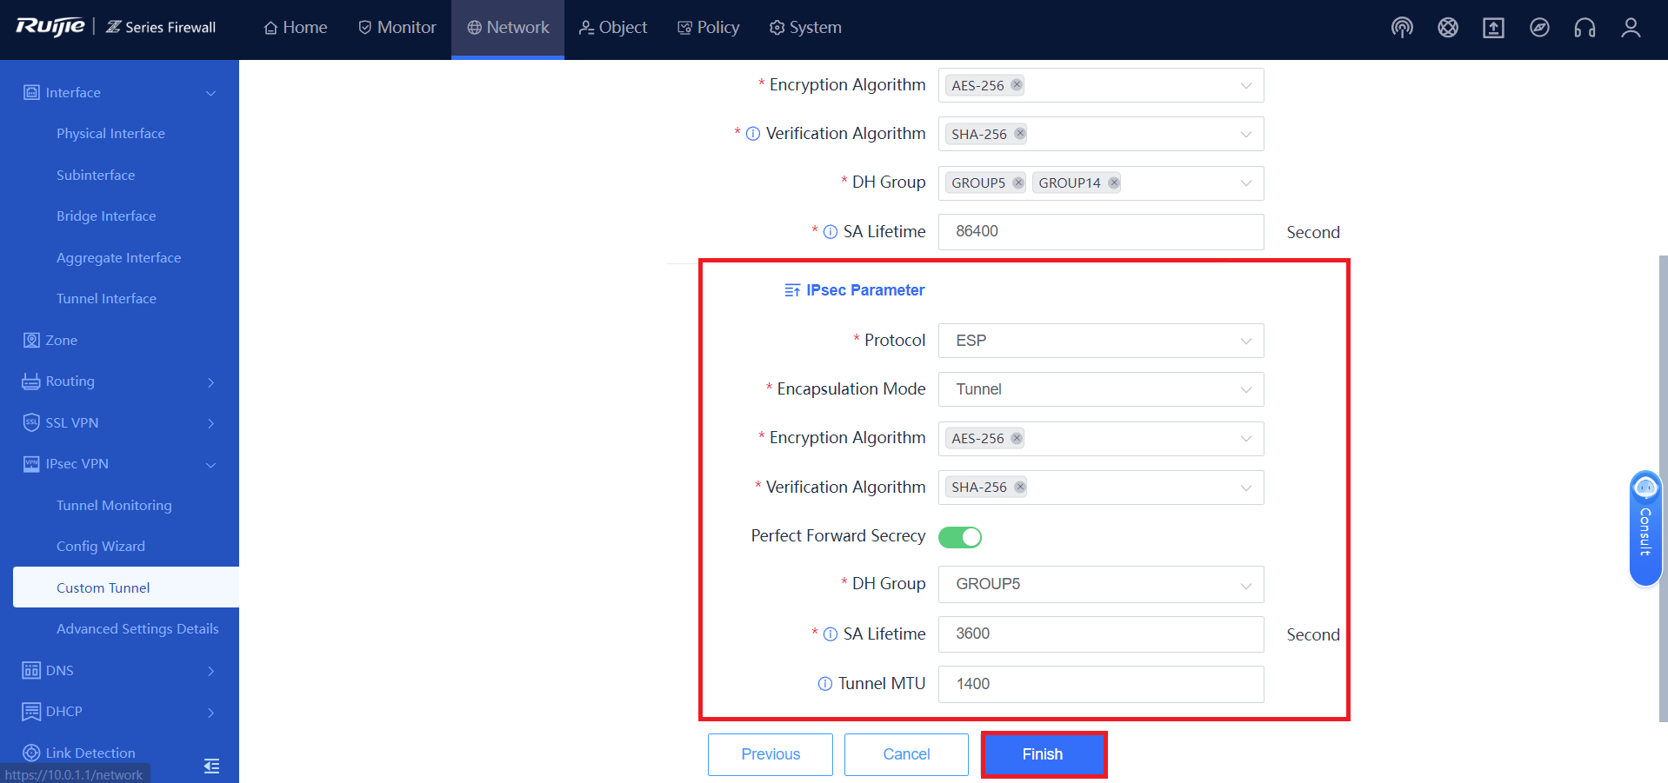Click the Tunnel MTU 1400 field
This screenshot has height=783, width=1668.
1101,684
